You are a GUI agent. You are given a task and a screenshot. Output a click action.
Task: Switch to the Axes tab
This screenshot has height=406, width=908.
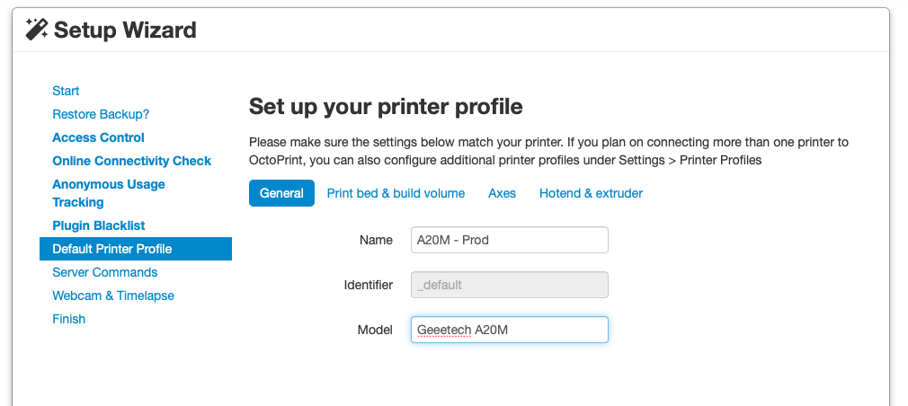[502, 193]
